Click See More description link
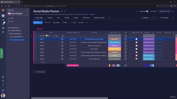 92,15
